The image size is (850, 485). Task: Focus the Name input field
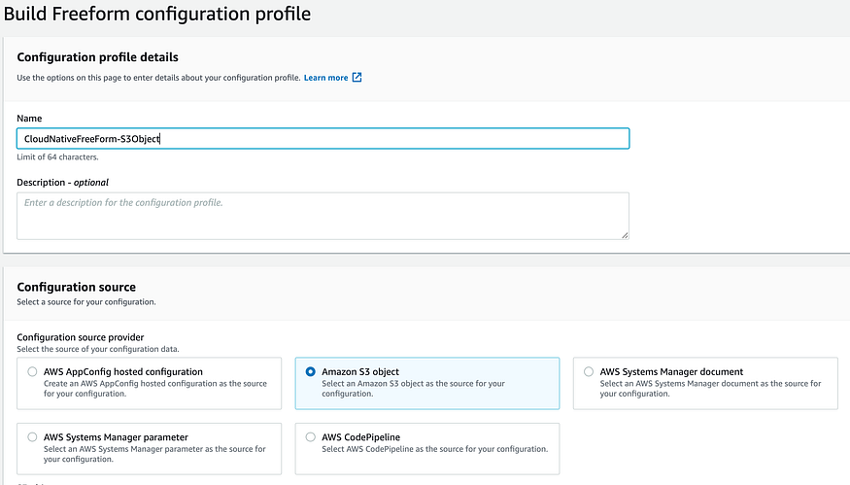click(x=323, y=139)
